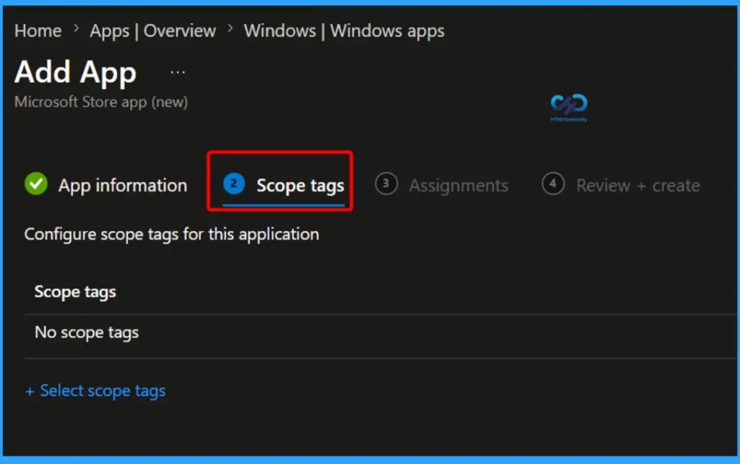This screenshot has width=740, height=464.
Task: Click the Select scope tags link
Action: coord(95,391)
